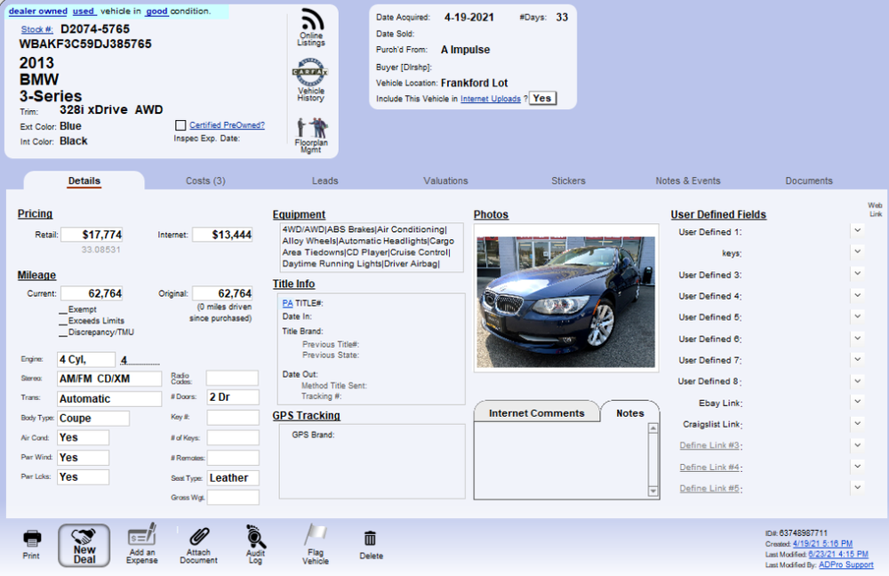Viewport: 889px width, 576px height.
Task: Click the Define Link #5 label
Action: pyautogui.click(x=709, y=488)
